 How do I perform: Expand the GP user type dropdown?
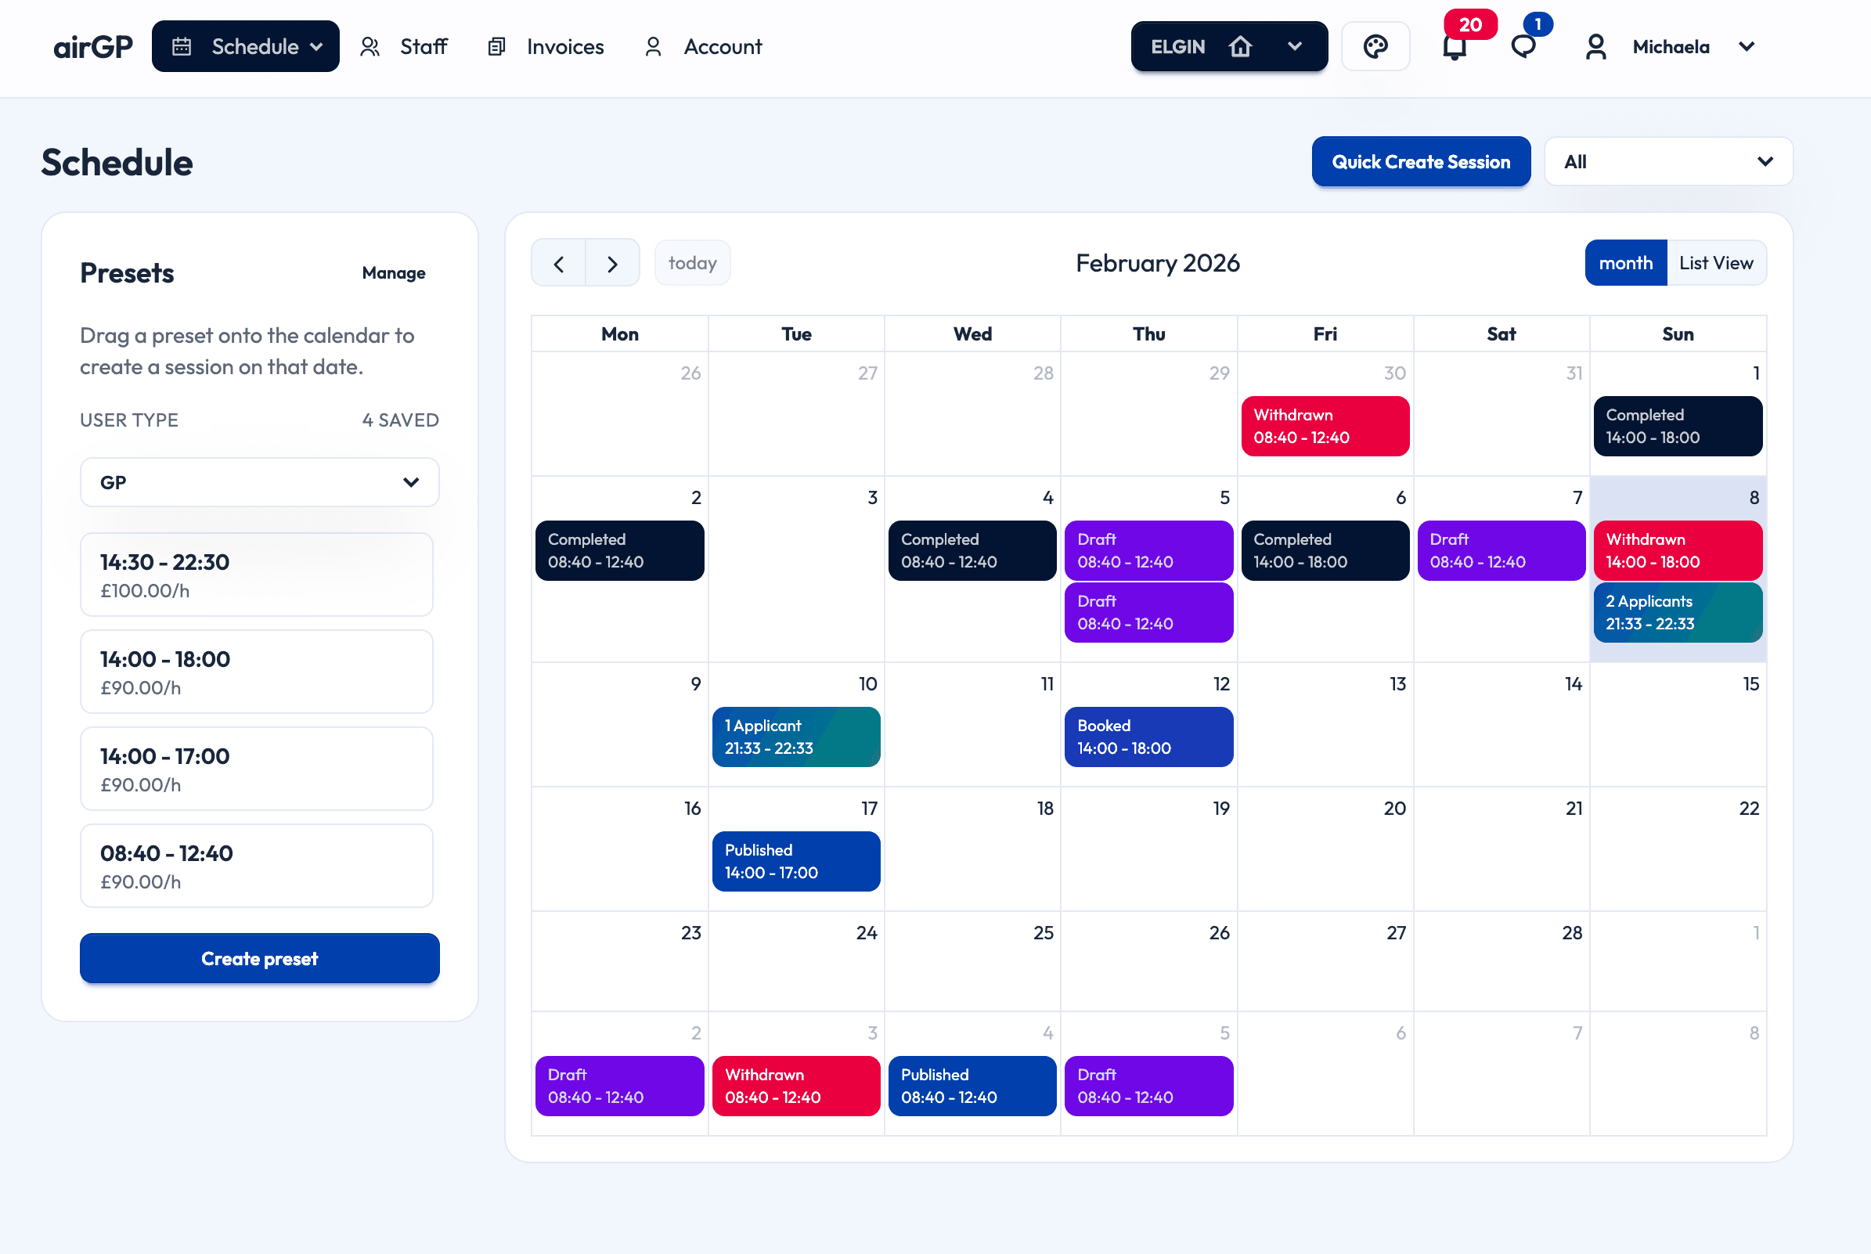tap(259, 482)
